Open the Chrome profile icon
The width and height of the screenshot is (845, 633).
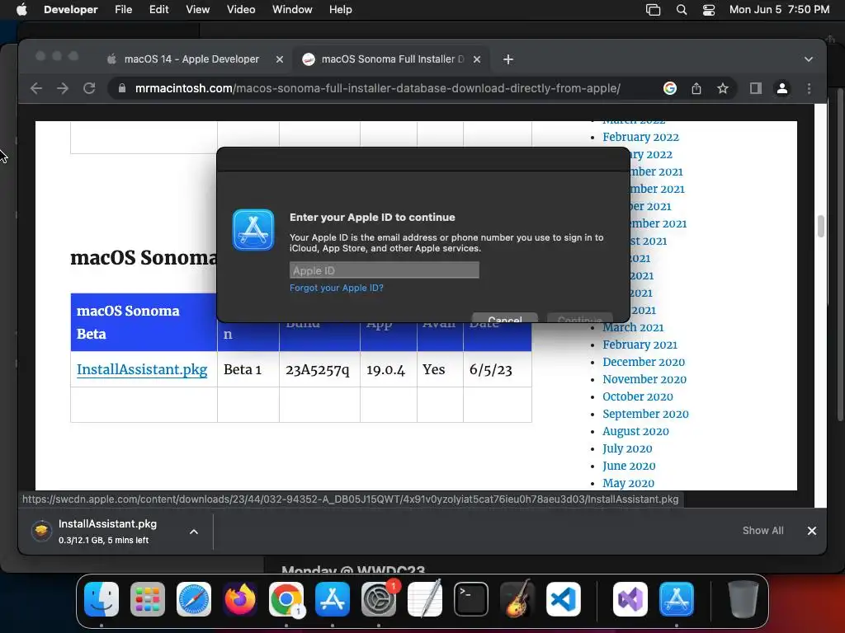[x=782, y=88]
